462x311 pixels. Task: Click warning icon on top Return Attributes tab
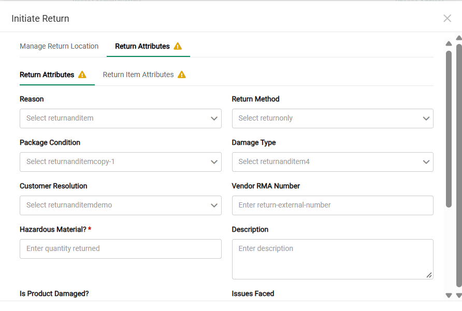[x=178, y=46]
